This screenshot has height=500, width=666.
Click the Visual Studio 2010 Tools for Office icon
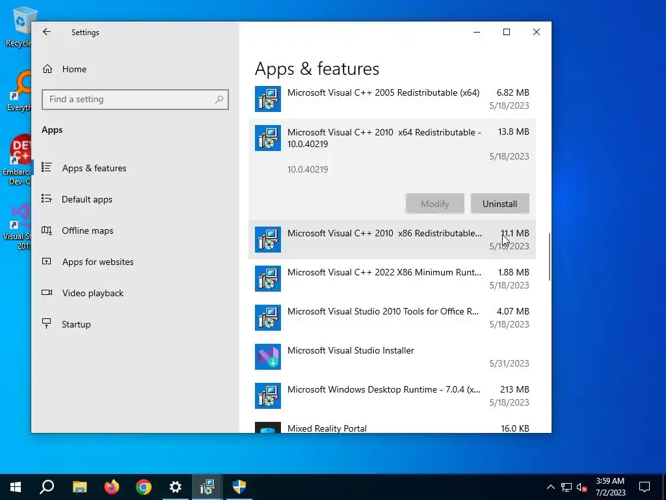click(267, 318)
